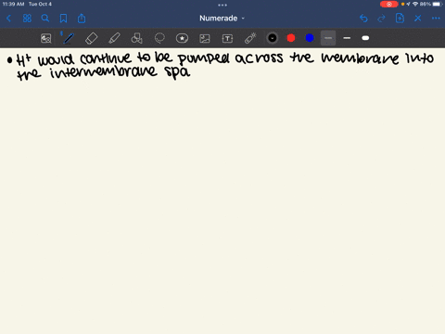Select the Shapes tool

(x=136, y=38)
